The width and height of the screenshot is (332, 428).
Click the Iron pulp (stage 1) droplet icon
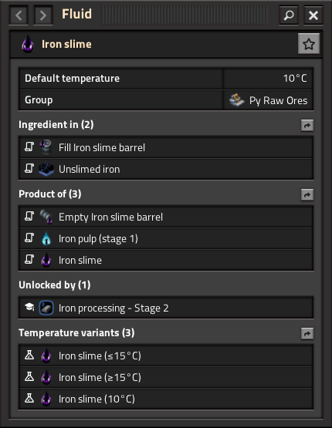point(46,238)
